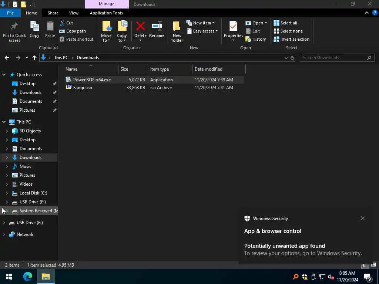Open the New item dropdown
379x284 pixels.
coord(200,23)
